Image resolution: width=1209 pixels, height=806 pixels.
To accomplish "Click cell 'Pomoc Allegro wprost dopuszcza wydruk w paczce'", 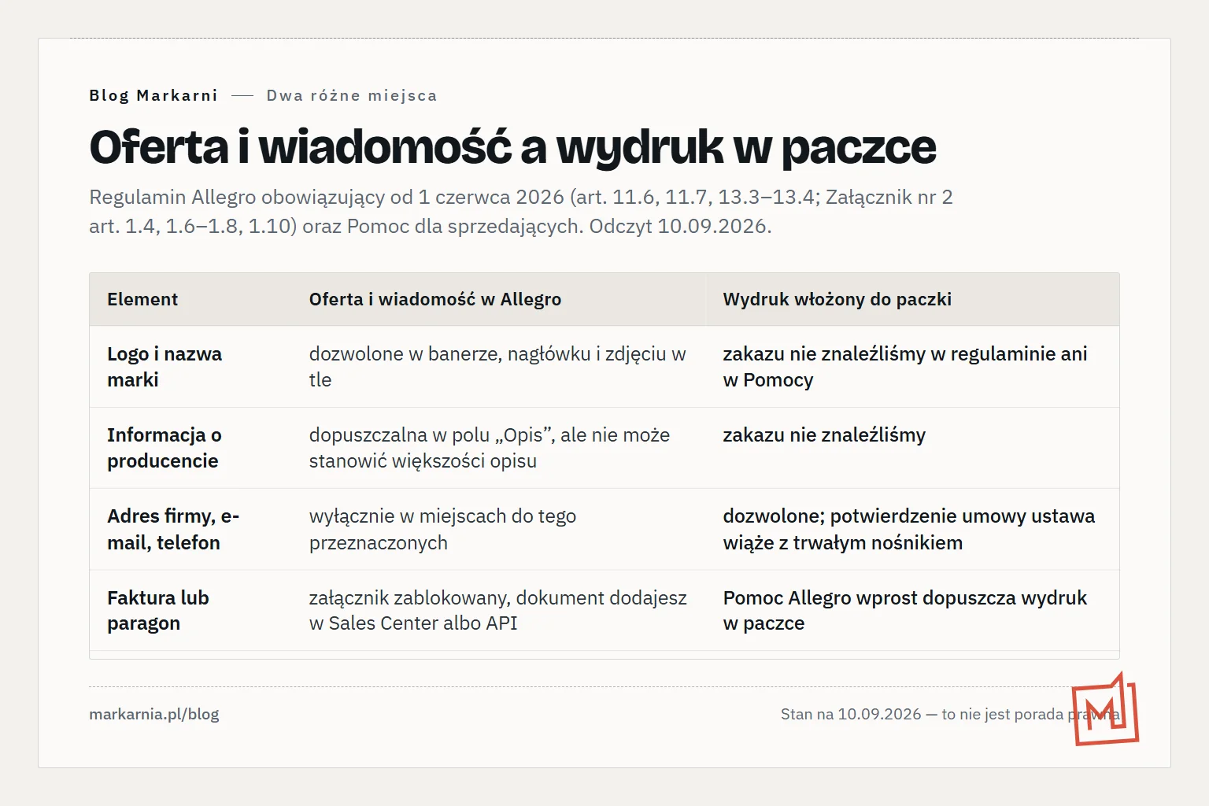I will 905,610.
